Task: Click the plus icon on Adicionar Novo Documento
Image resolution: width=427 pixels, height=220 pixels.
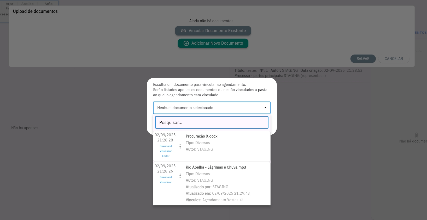Action: pyautogui.click(x=186, y=43)
